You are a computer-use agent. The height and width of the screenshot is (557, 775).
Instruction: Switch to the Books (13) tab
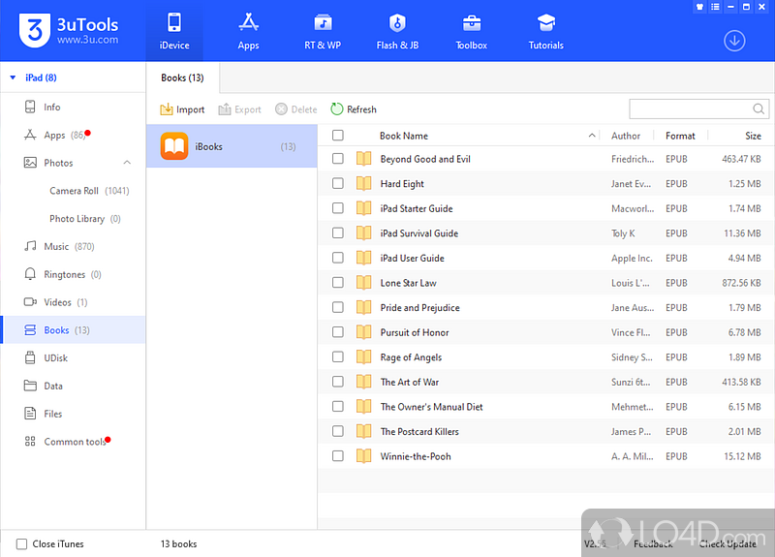click(182, 78)
